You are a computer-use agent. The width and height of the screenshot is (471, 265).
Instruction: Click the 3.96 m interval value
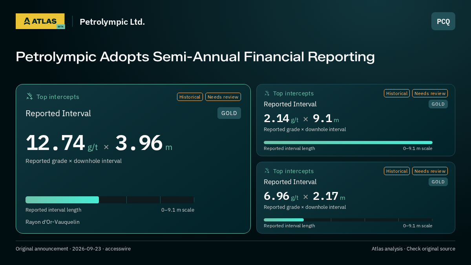pyautogui.click(x=144, y=143)
